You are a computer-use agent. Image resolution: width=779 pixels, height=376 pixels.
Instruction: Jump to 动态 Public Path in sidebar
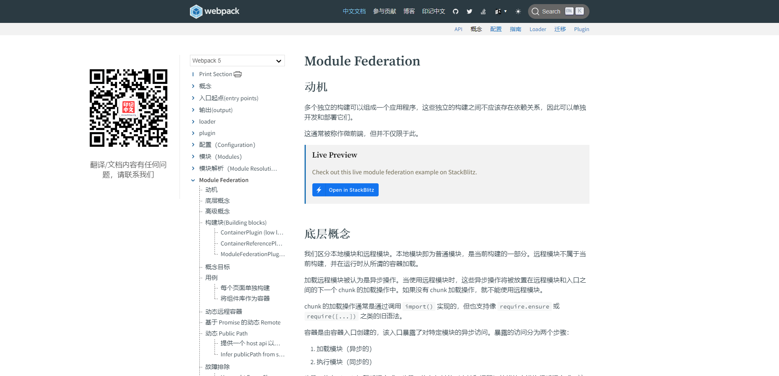(226, 333)
